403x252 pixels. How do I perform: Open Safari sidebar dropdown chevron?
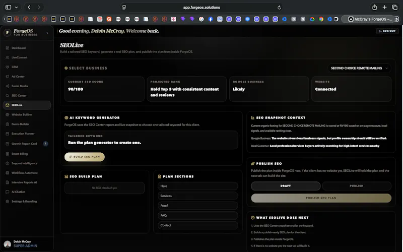17,7
